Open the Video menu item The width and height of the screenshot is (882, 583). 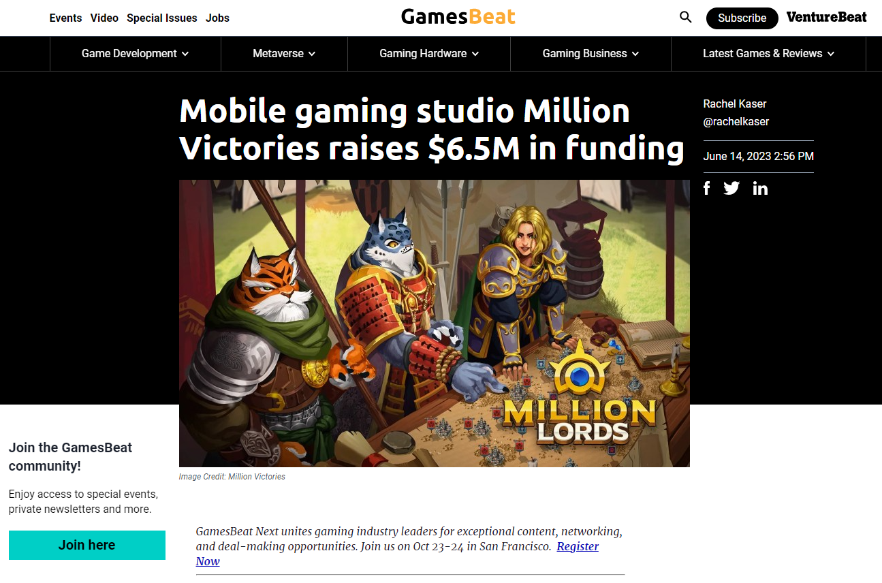point(104,18)
